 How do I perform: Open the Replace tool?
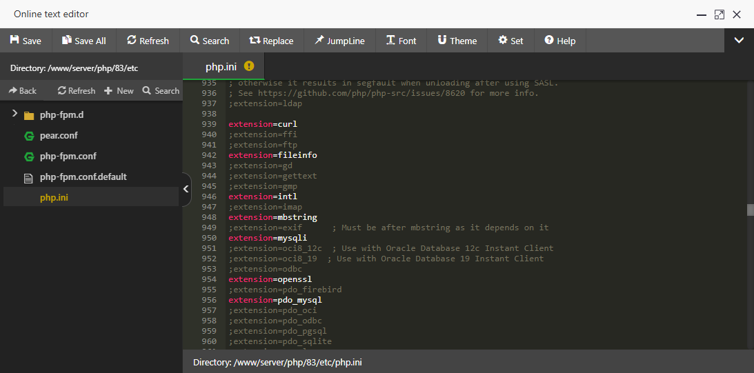coord(271,41)
